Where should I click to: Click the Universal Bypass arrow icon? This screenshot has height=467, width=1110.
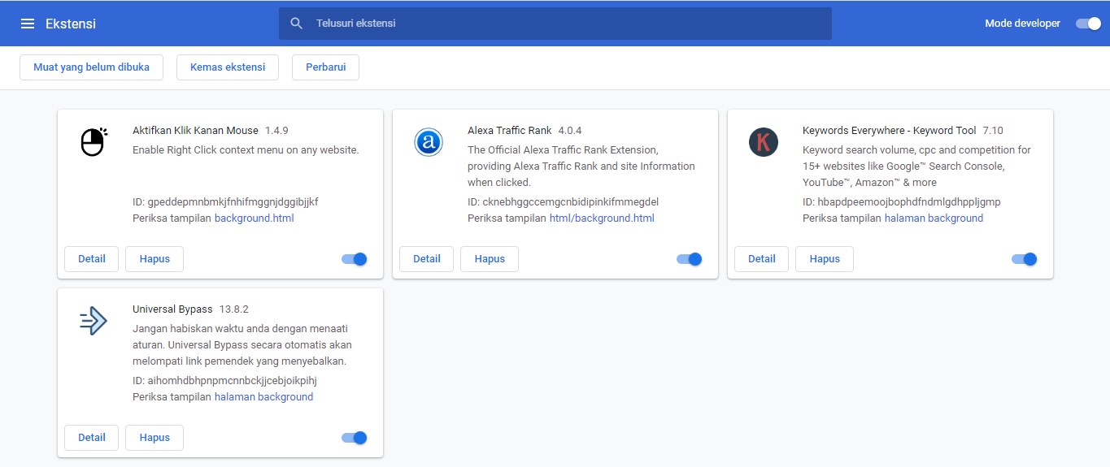point(94,321)
